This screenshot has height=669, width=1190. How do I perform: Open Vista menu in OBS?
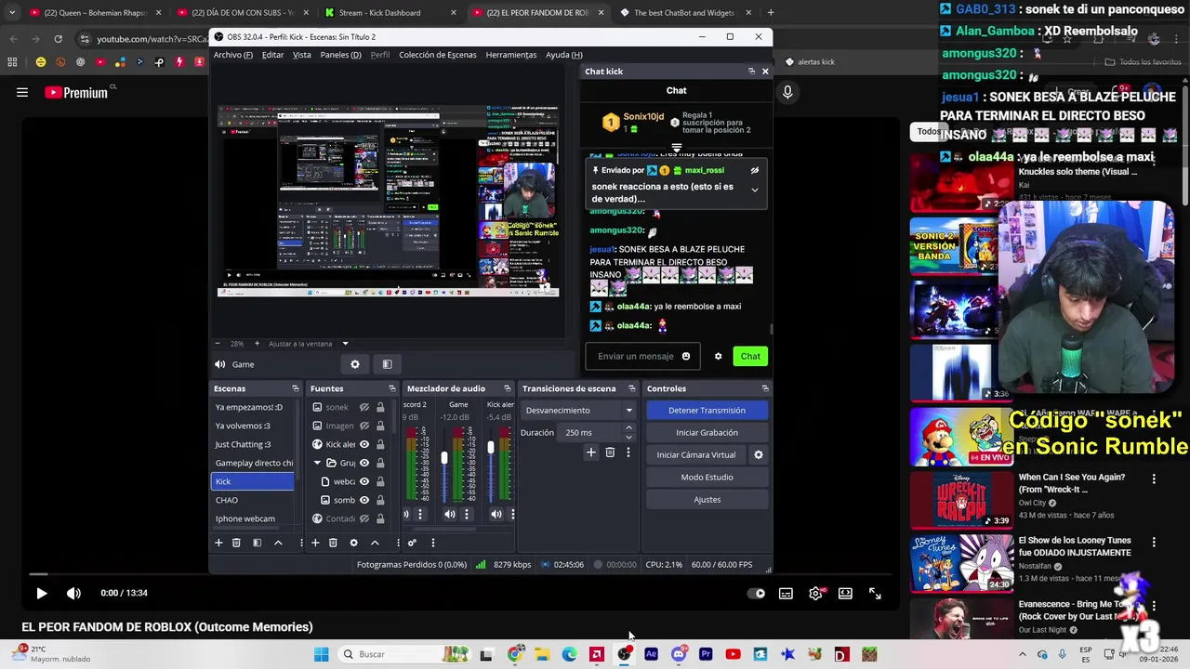click(x=302, y=55)
